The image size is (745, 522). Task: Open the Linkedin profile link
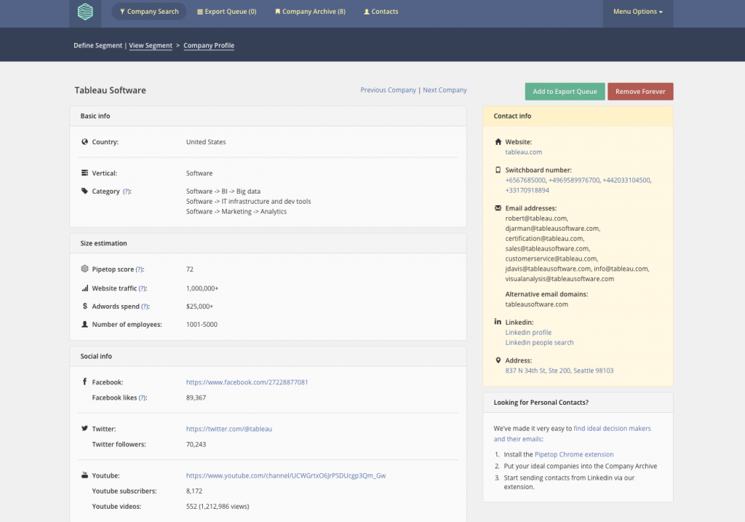(x=528, y=332)
